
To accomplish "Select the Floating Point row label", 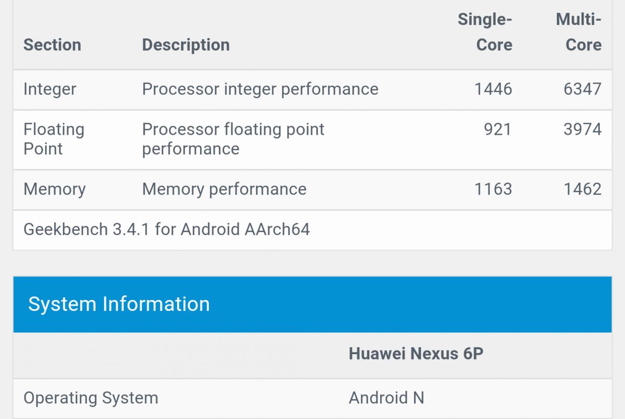I will (x=54, y=139).
